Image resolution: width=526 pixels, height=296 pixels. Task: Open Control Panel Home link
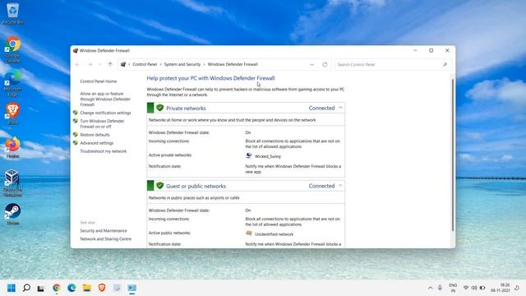pos(99,81)
